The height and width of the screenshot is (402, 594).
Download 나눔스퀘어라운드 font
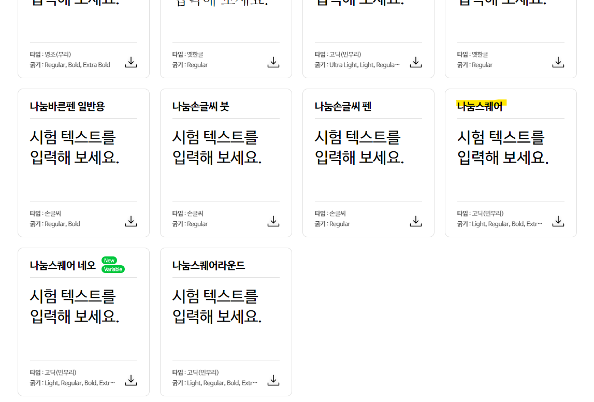coord(273,380)
